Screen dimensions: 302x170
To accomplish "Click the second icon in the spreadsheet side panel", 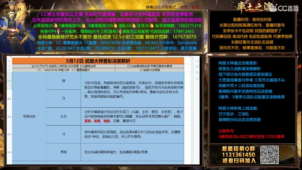I will click(x=197, y=67).
